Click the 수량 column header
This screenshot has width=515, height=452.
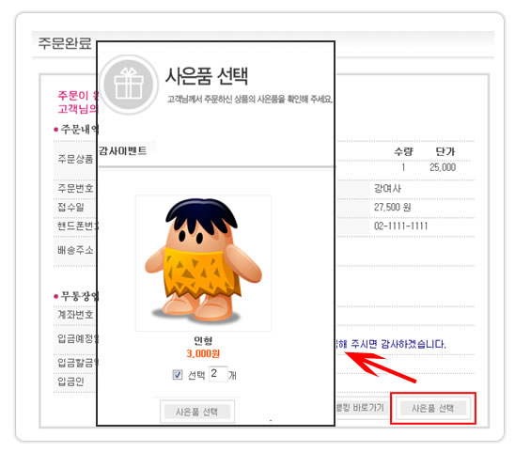404,151
